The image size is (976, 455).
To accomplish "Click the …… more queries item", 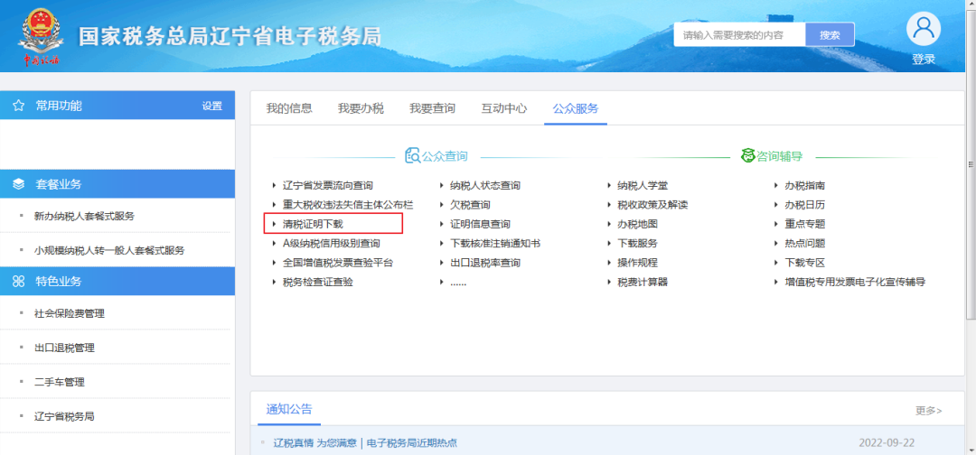I will (458, 283).
